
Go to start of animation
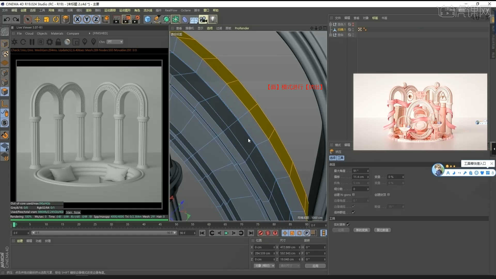(x=202, y=233)
